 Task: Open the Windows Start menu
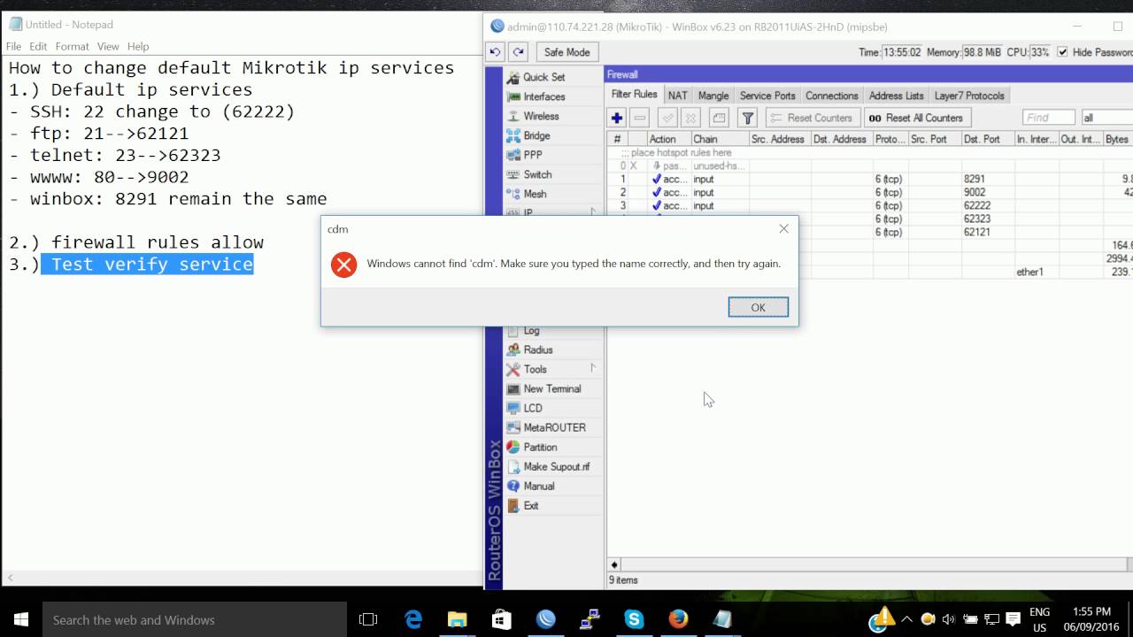point(21,619)
